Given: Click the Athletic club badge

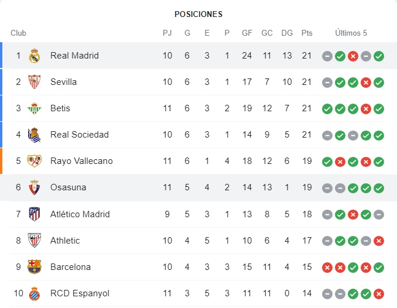Looking at the screenshot, I should click(x=35, y=241).
